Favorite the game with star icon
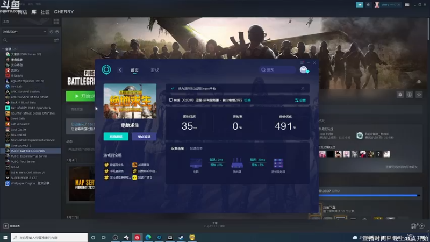The height and width of the screenshot is (242, 430). pos(419,95)
